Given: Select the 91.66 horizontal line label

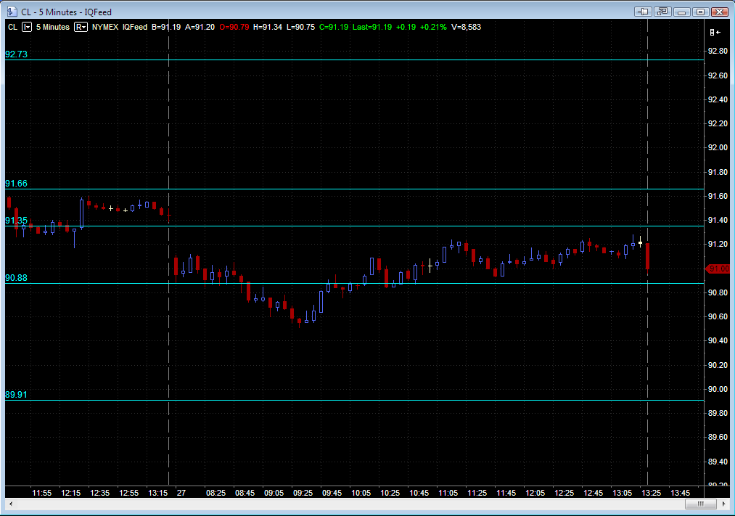Looking at the screenshot, I should click(x=17, y=184).
